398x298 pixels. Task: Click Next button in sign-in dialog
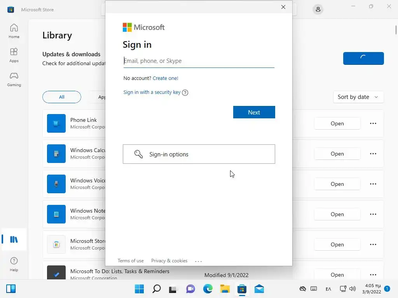(254, 112)
